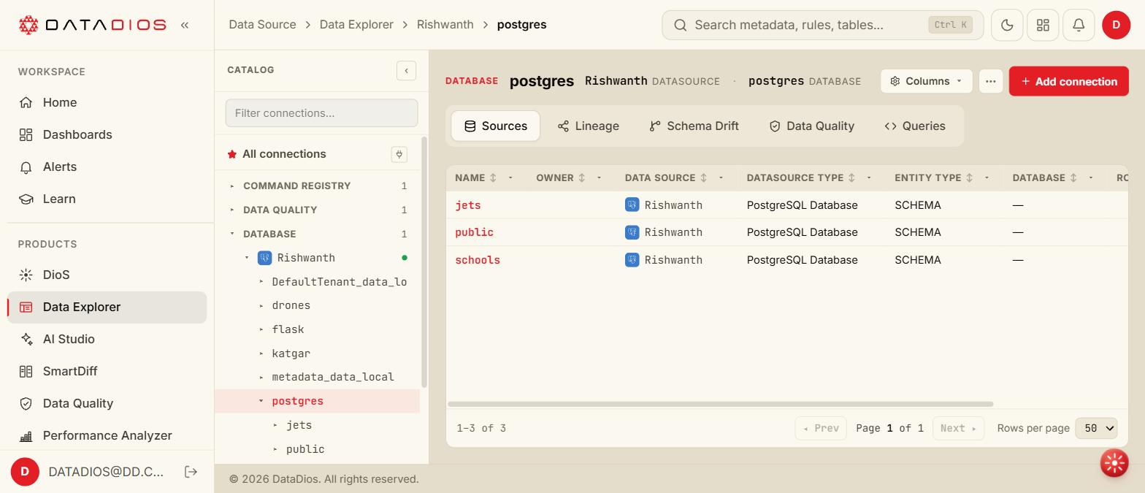Viewport: 1145px width, 493px height.
Task: Click the red floating assistant button
Action: click(x=1114, y=463)
